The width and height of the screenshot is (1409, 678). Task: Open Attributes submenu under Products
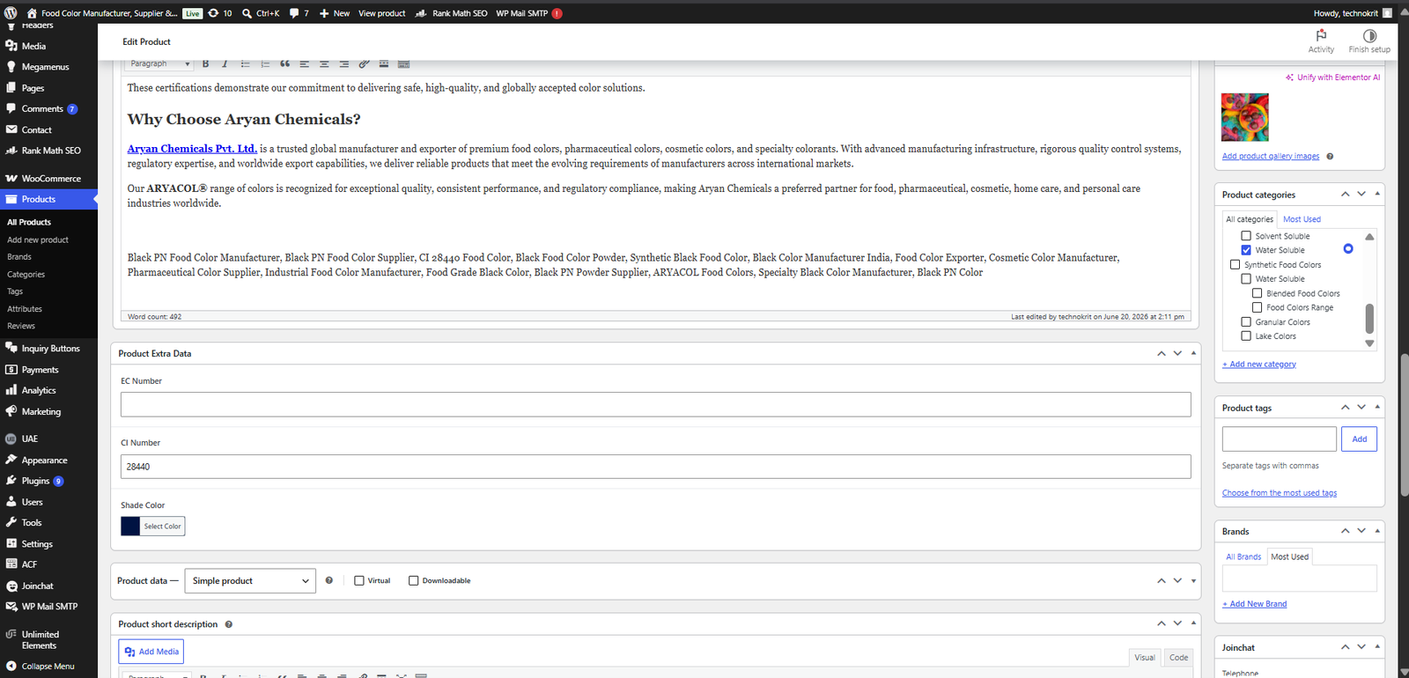pyautogui.click(x=25, y=309)
